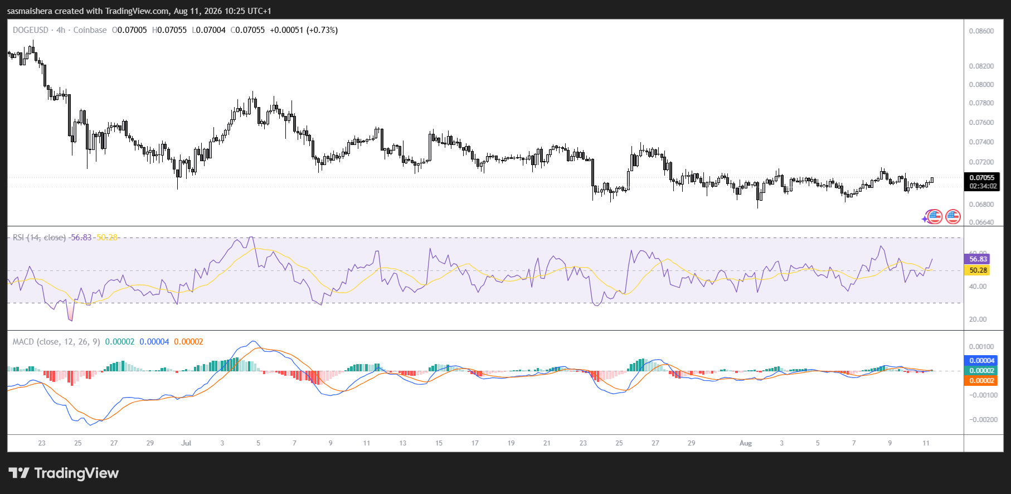The height and width of the screenshot is (494, 1011).
Task: Click the blue 0.00004 value in MACD legend
Action: pos(154,342)
